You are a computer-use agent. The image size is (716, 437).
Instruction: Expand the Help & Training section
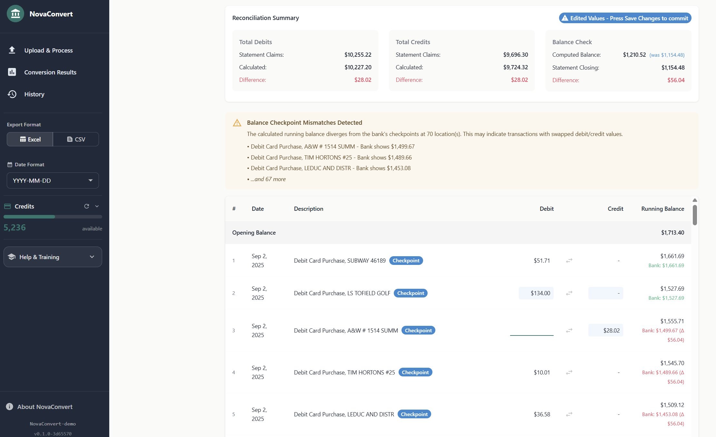[x=53, y=257]
